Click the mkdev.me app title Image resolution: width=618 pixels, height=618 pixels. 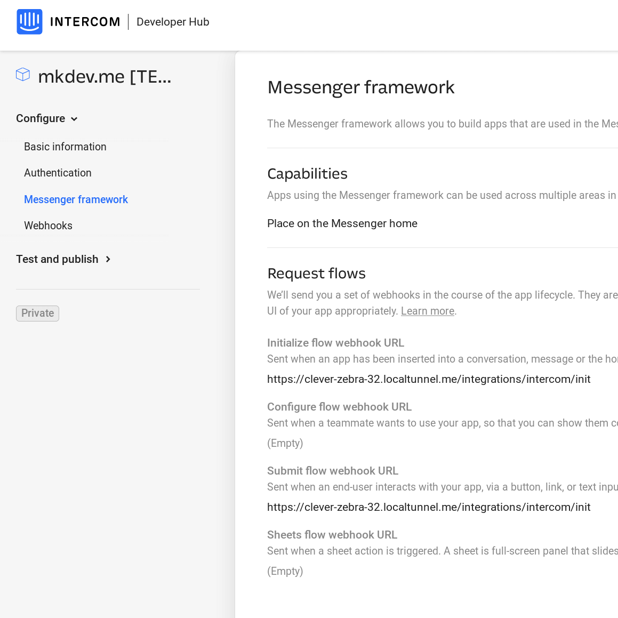coord(105,76)
